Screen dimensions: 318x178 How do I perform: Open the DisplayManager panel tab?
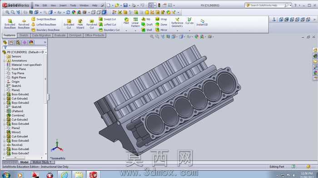31,42
